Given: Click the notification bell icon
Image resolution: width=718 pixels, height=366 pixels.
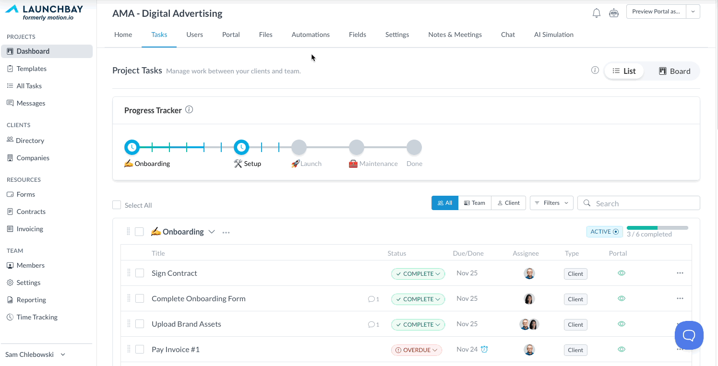Looking at the screenshot, I should click(x=597, y=13).
